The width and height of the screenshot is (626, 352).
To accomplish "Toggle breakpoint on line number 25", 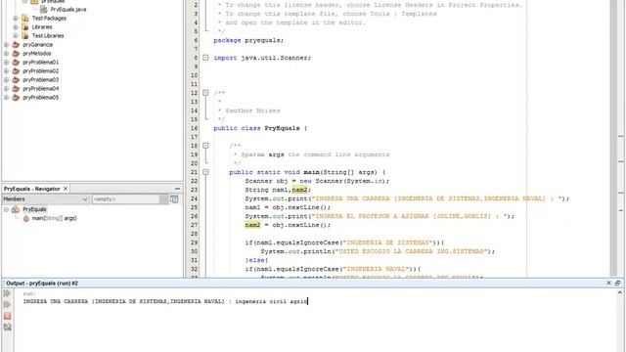I will [x=194, y=207].
